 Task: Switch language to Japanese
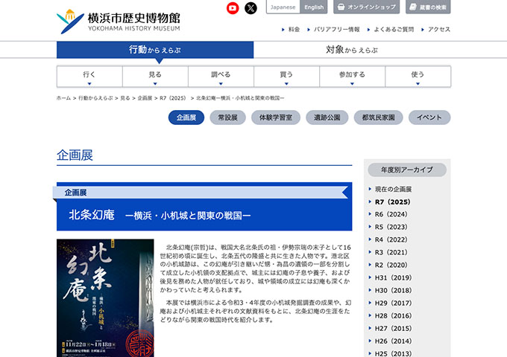pos(283,7)
